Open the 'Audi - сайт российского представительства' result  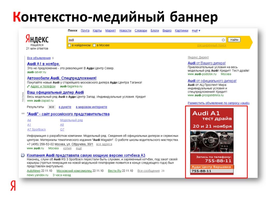pyautogui.click(x=68, y=114)
